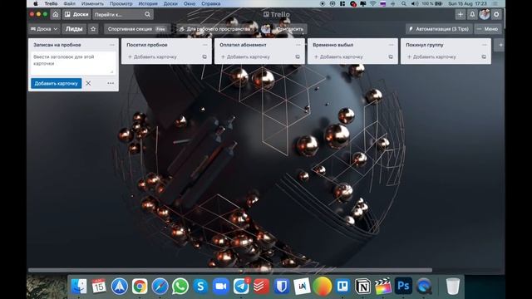Click the volume icon in menu bar
This screenshot has height=299, width=532.
[x=415, y=3]
